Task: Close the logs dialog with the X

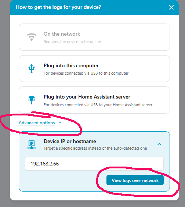Action: (x=171, y=7)
